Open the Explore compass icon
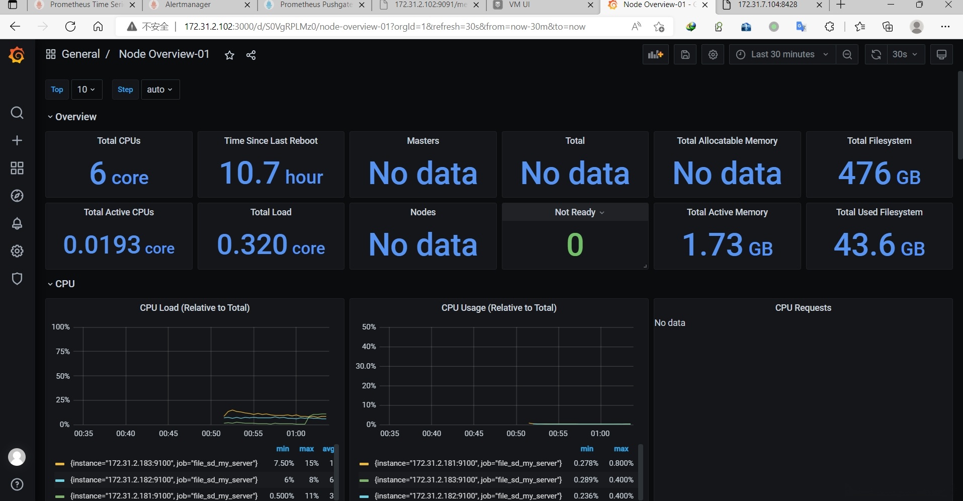 17,196
